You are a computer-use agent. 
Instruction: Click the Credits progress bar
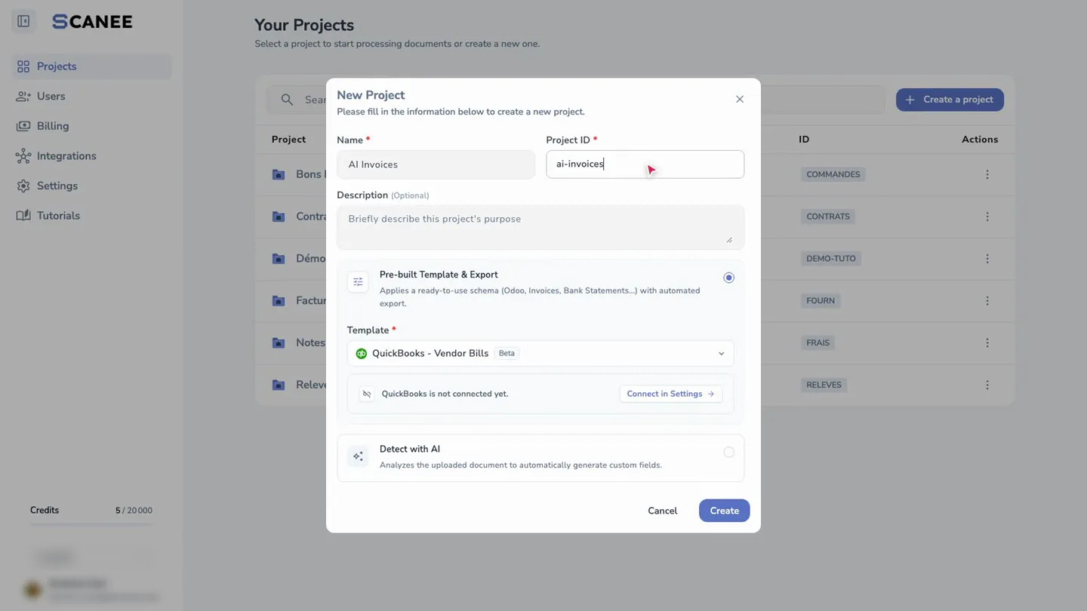pyautogui.click(x=91, y=523)
